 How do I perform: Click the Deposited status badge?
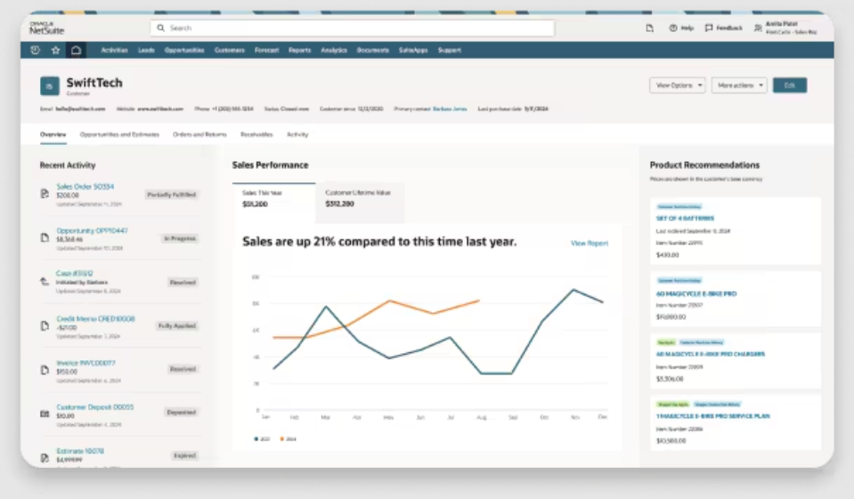point(182,412)
